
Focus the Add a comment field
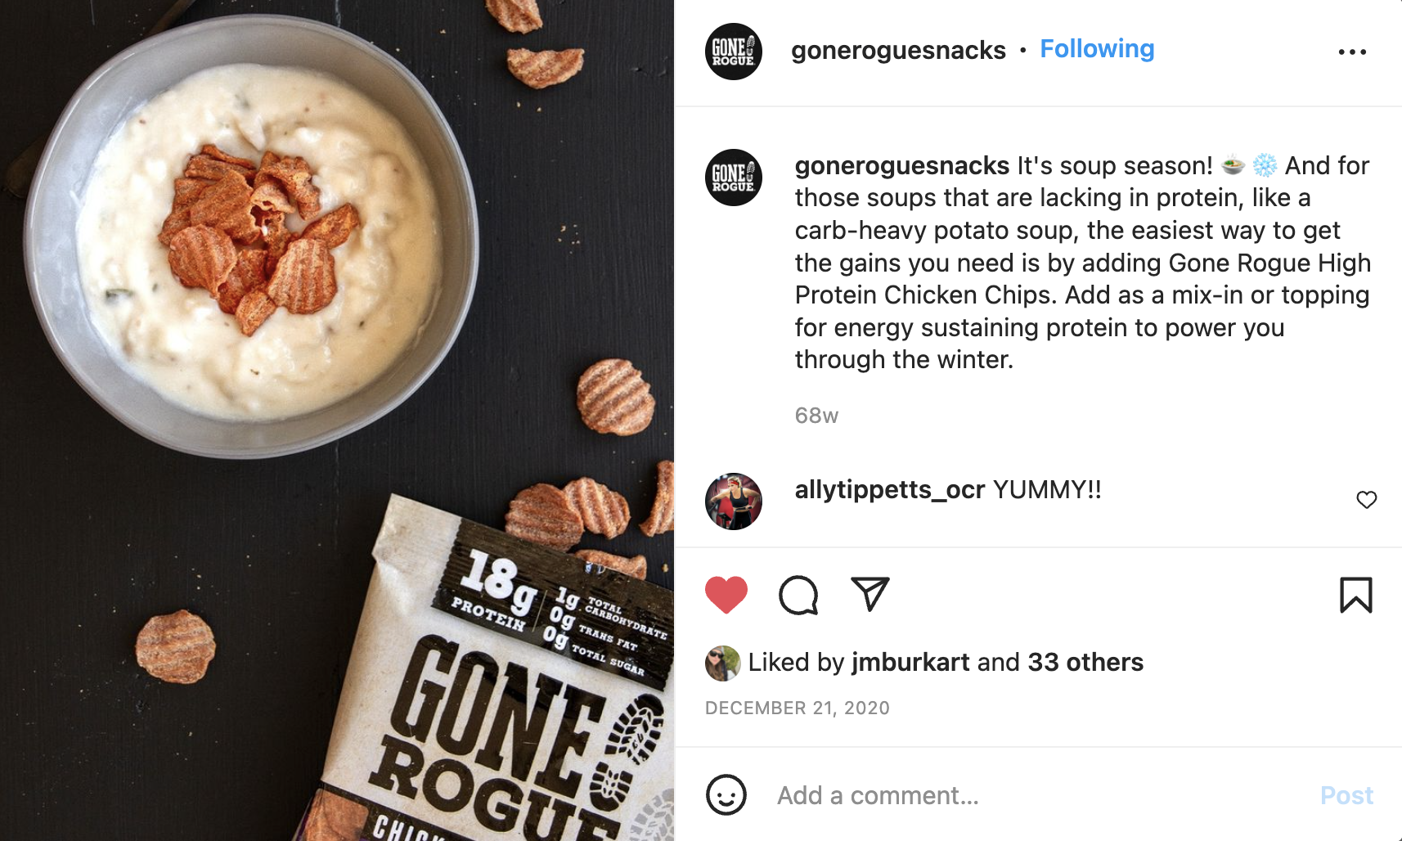click(x=1039, y=795)
